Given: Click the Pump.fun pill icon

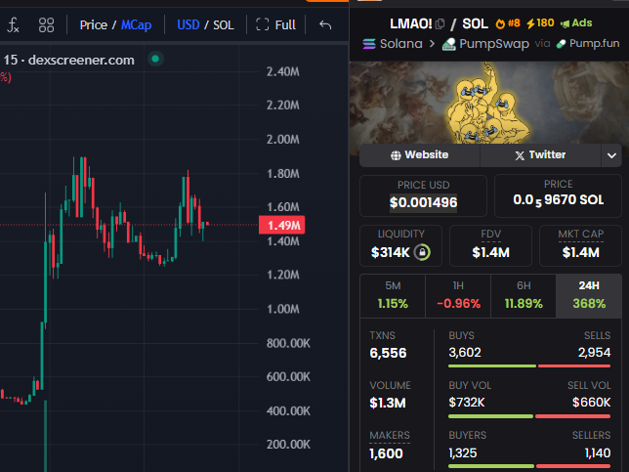Looking at the screenshot, I should pyautogui.click(x=561, y=44).
